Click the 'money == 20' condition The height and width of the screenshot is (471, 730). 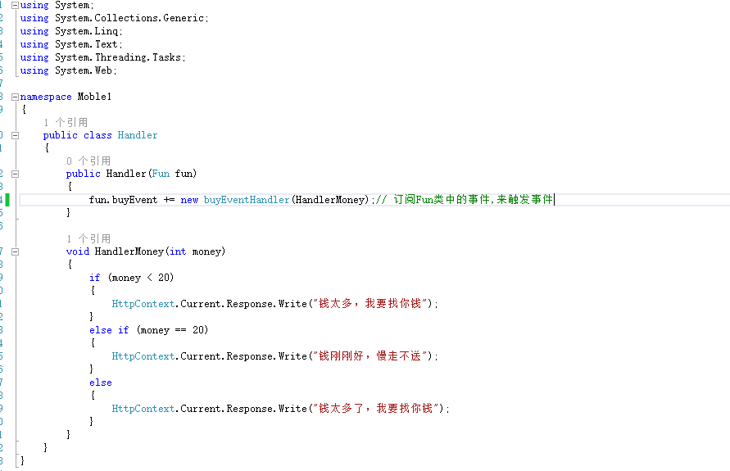point(172,330)
